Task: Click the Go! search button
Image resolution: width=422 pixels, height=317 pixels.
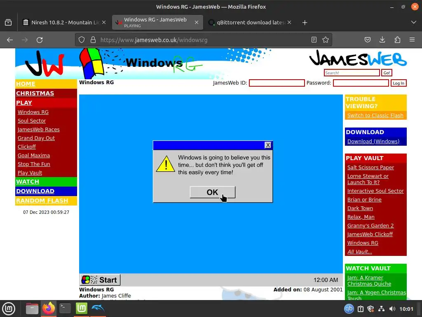Action: (387, 73)
